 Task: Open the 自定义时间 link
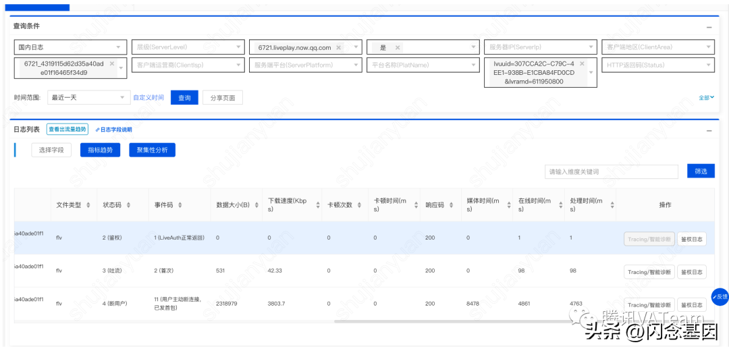(x=148, y=98)
